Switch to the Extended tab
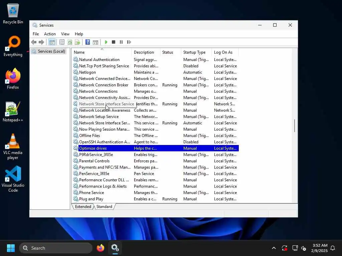Screen dimensions: 342x256 [x=83, y=206]
